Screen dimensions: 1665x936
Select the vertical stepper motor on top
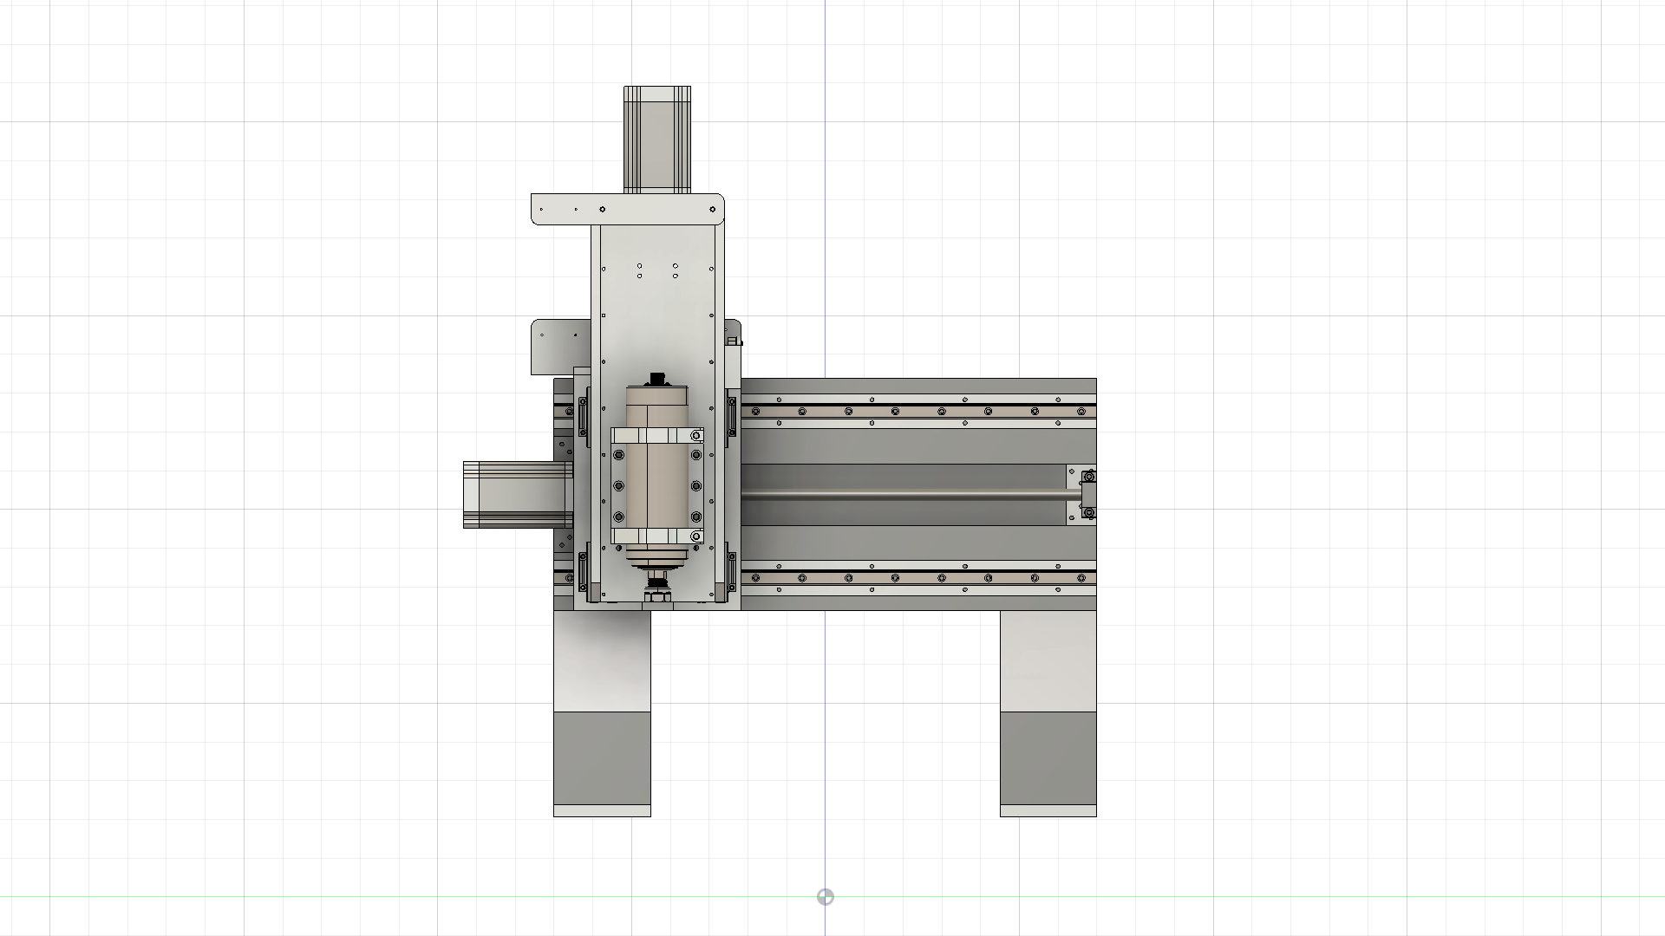coord(656,139)
